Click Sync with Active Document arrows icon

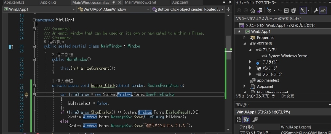click(x=279, y=10)
